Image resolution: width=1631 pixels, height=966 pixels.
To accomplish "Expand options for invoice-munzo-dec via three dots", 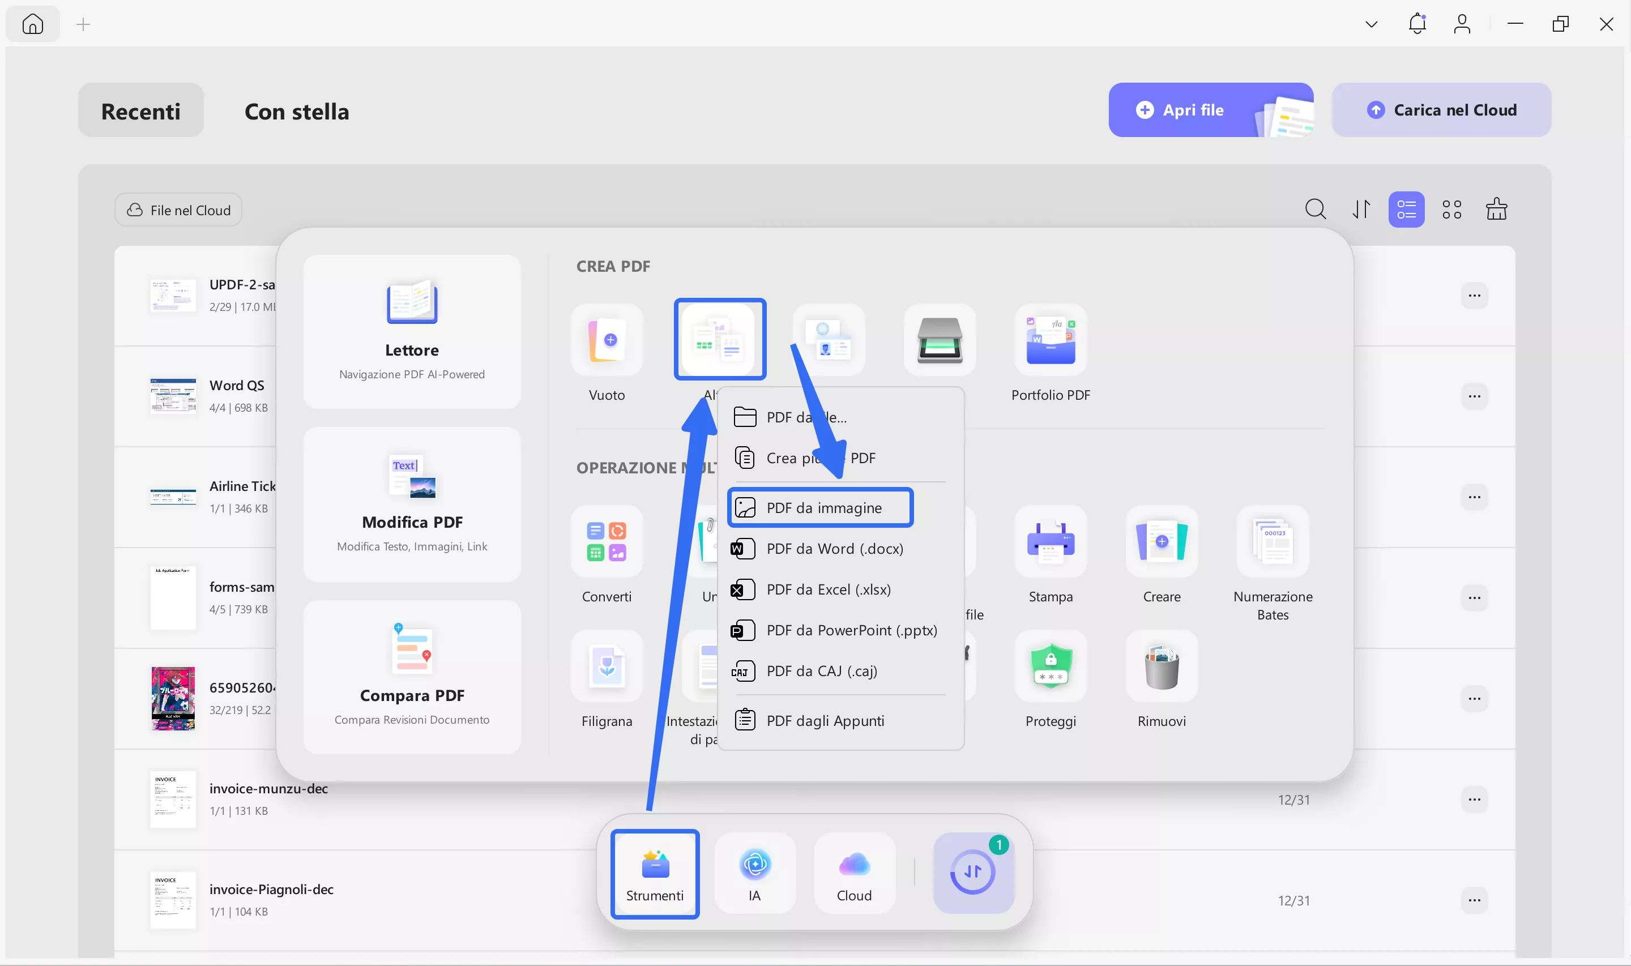I will coord(1475,800).
